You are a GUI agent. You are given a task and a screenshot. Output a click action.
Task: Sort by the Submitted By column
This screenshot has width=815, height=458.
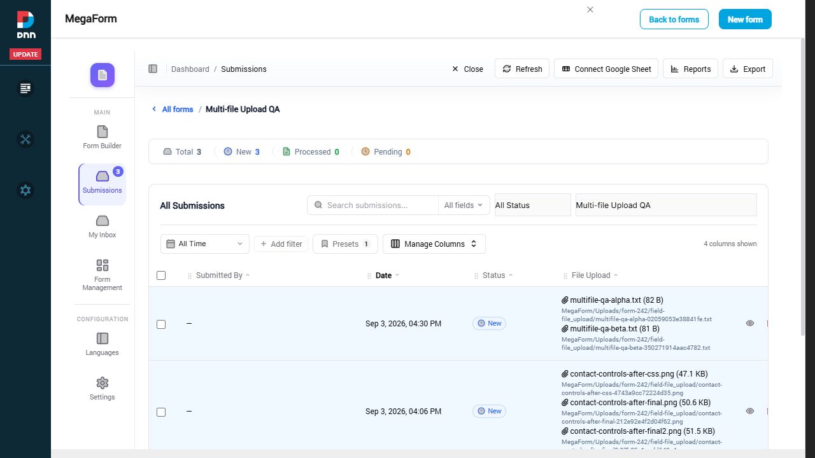(218, 275)
